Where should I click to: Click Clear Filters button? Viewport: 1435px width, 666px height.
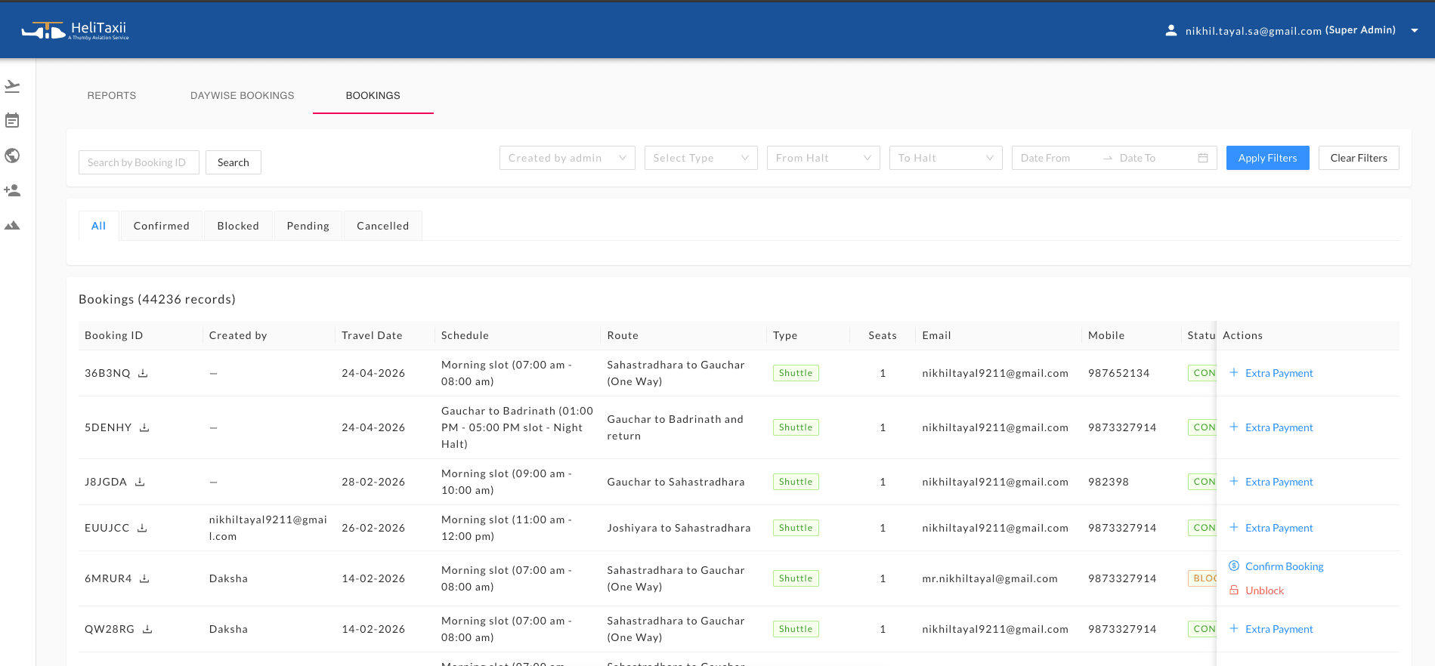(x=1359, y=158)
